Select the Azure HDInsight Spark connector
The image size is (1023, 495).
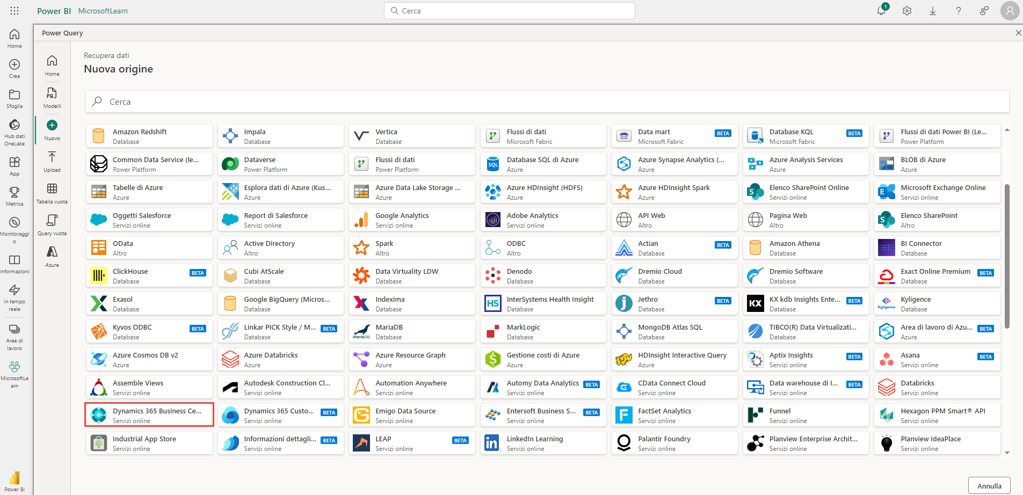click(674, 192)
